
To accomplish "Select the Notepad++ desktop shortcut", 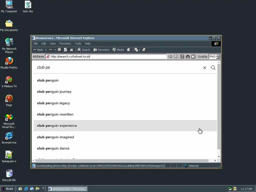I will [9, 157].
